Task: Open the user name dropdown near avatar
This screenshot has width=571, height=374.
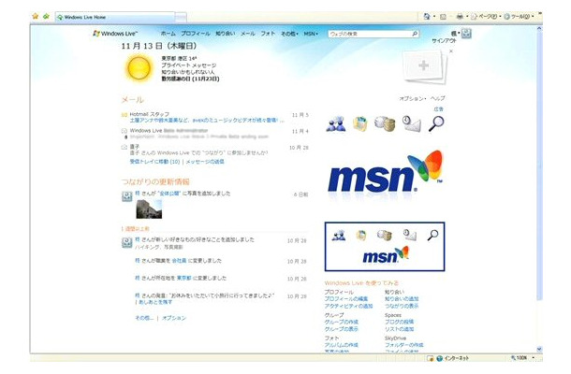Action: (x=455, y=33)
